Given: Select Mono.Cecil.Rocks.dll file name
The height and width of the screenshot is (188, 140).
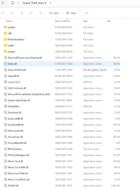Looking at the screenshot, I should (19, 179).
